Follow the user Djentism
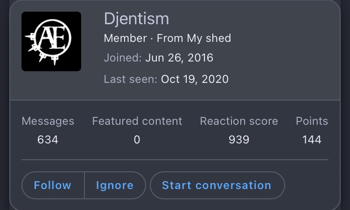Image resolution: width=350 pixels, height=210 pixels. (x=53, y=185)
